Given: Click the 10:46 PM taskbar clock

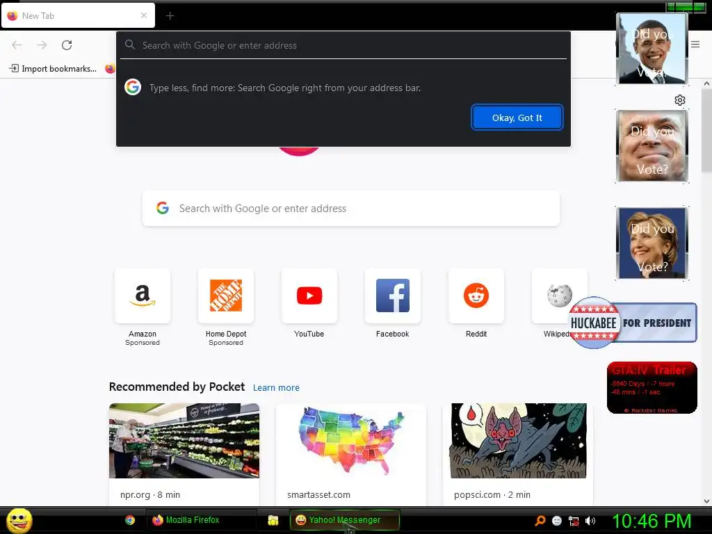Looking at the screenshot, I should coord(652,521).
